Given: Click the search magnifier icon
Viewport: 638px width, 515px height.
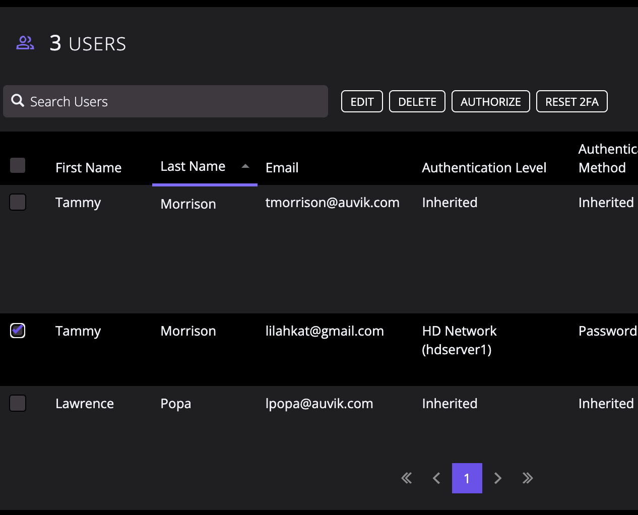Looking at the screenshot, I should point(18,101).
